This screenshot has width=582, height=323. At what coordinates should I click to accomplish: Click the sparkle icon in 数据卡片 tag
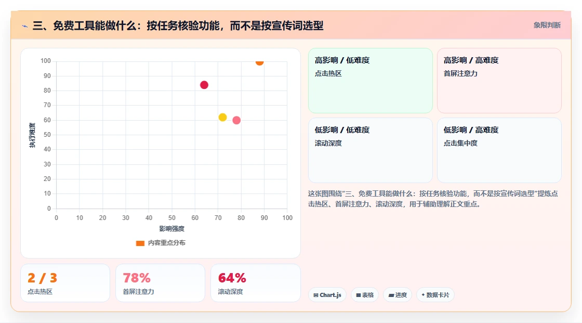[423, 295]
